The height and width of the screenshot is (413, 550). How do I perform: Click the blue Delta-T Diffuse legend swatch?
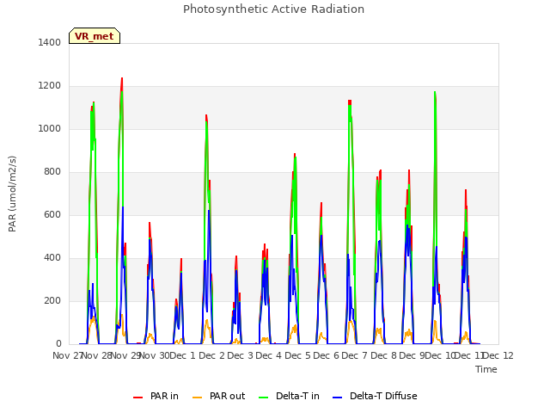(x=337, y=398)
